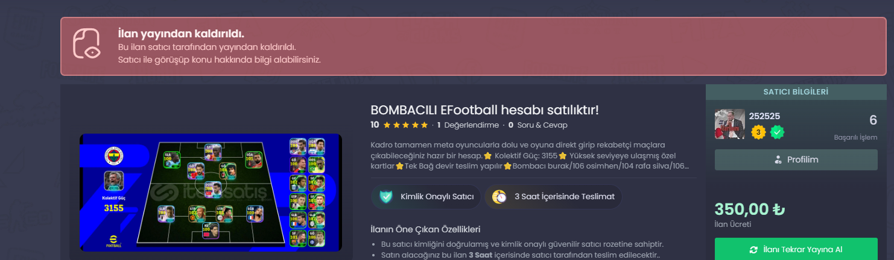Open the 1 Değerlendirme reviews link

coord(468,125)
